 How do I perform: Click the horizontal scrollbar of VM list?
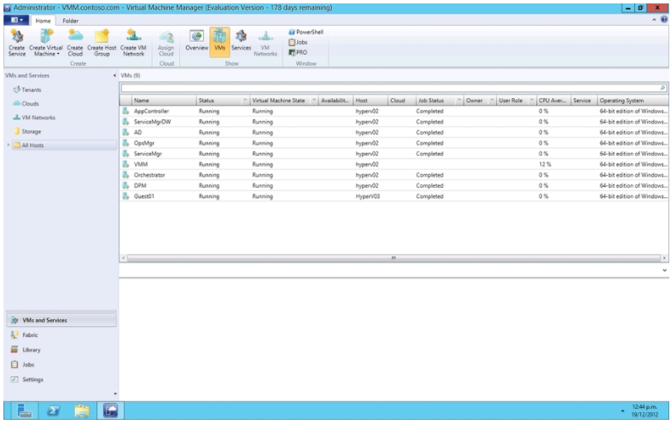point(394,258)
